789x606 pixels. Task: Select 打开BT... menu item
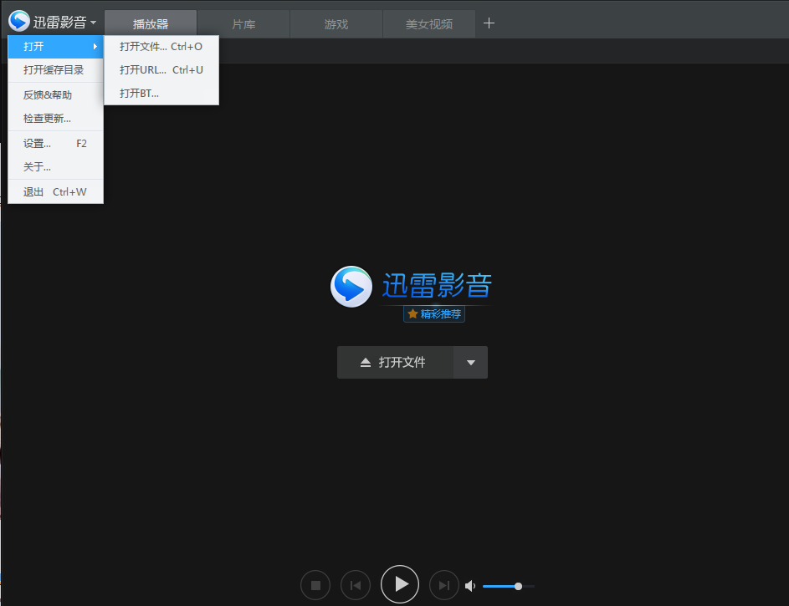139,94
